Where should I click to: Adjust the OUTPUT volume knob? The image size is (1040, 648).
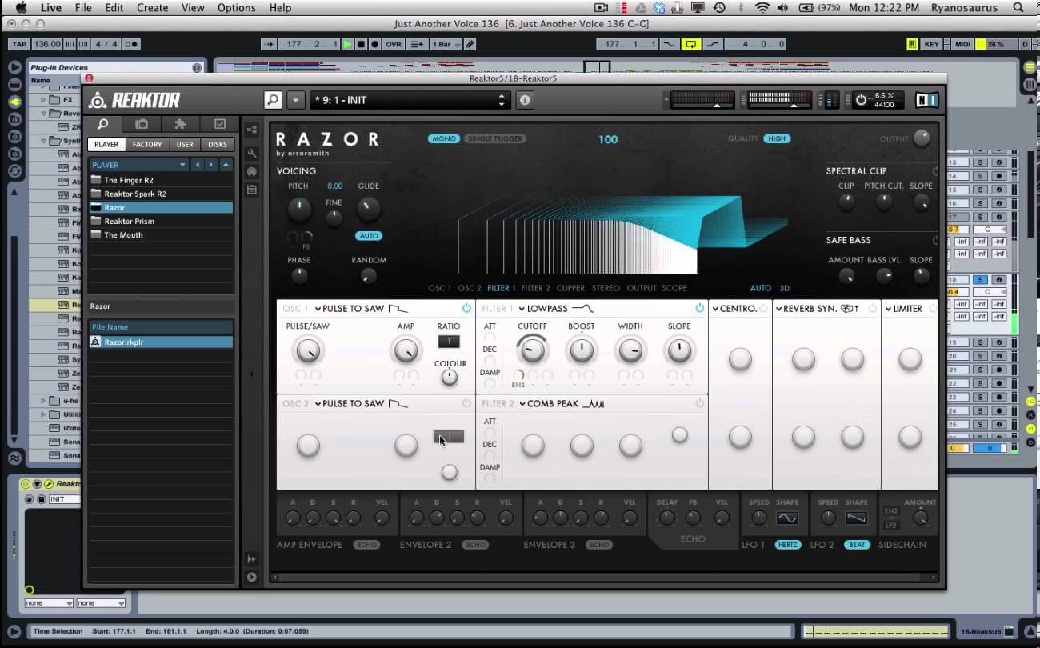coord(922,138)
